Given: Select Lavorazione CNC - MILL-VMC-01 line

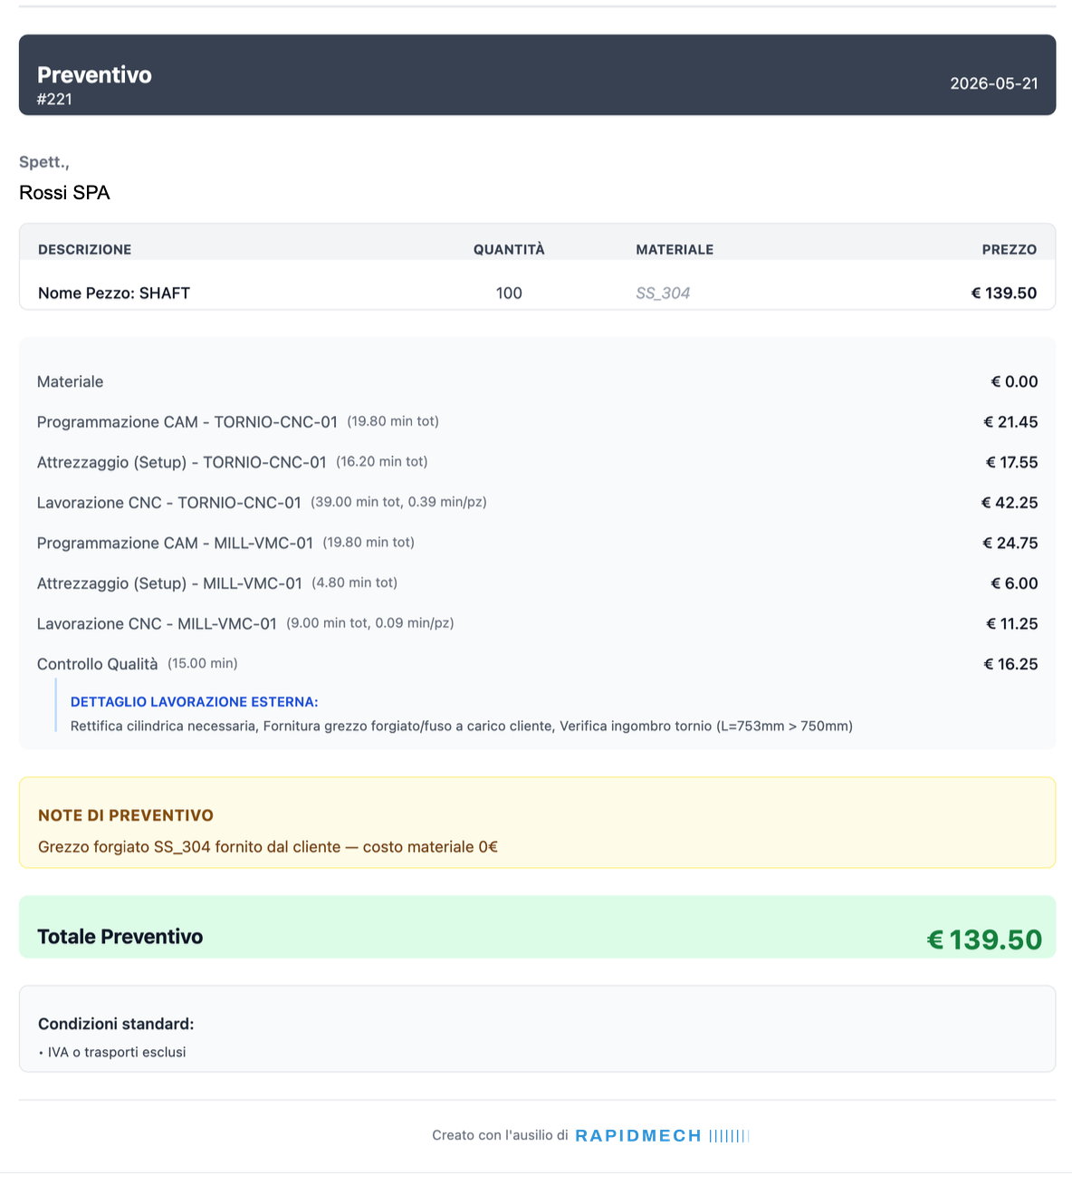Looking at the screenshot, I should coord(157,624).
